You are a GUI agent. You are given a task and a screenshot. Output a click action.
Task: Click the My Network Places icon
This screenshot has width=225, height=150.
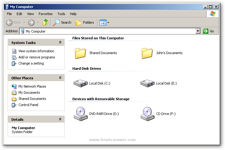[14, 86]
